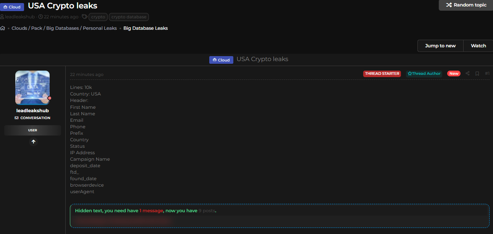
Task: Click the tag icon beside the crypto tag
Action: pos(84,17)
